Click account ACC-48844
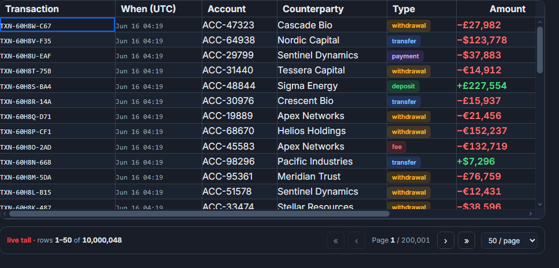This screenshot has width=559, height=268. pos(229,86)
